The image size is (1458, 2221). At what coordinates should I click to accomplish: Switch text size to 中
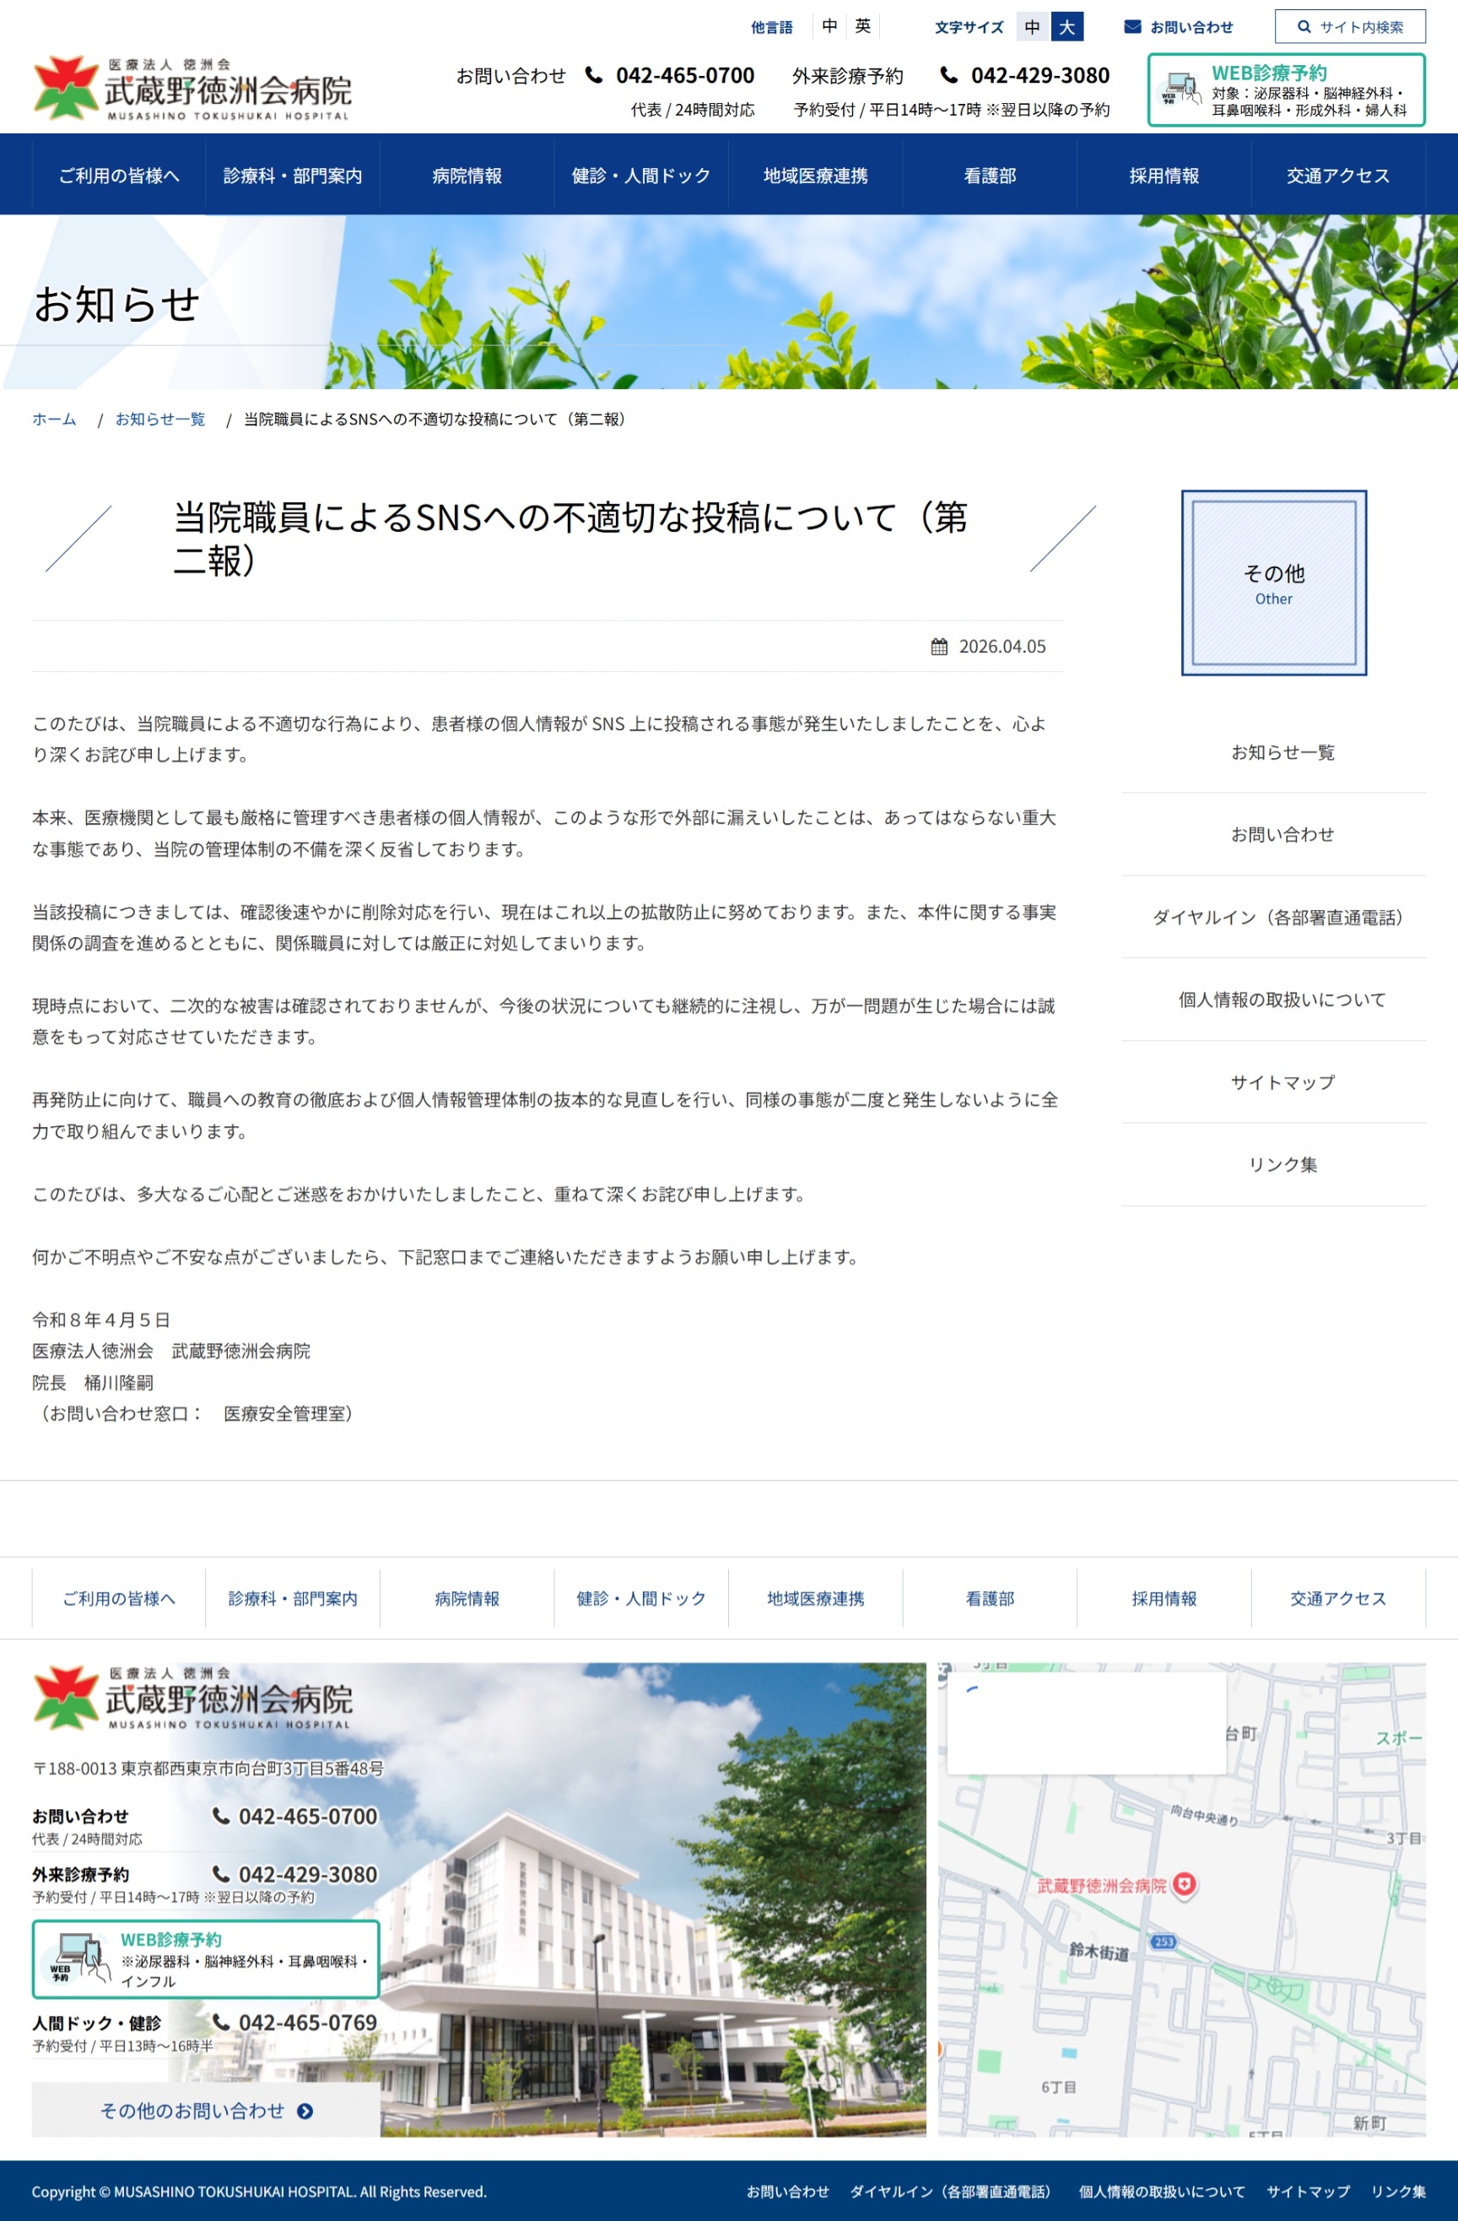point(1032,27)
